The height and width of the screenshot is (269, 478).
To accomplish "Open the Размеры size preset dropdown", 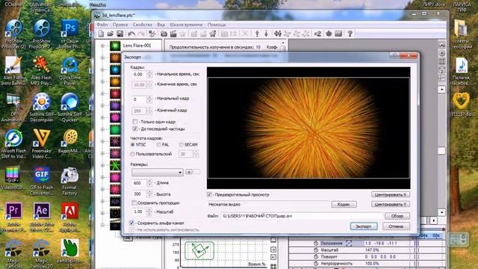I will [158, 173].
